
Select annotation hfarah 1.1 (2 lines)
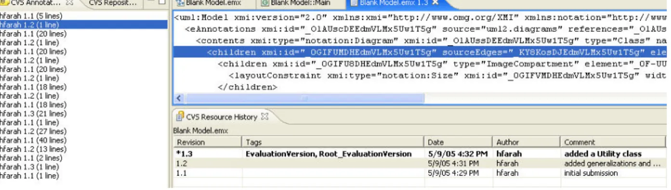coord(31,158)
